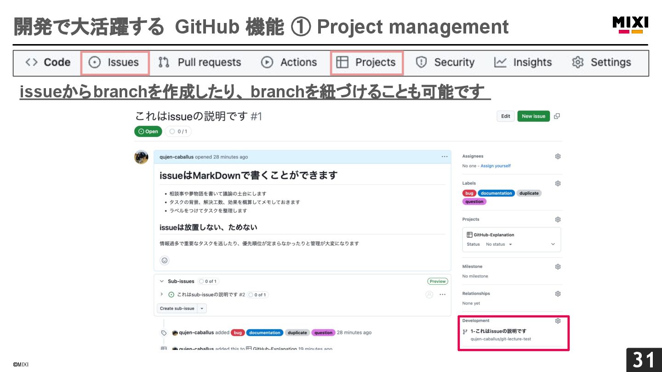This screenshot has width=662, height=372.
Task: Open linked branch 1-これはissueの説明です
Action: point(499,331)
